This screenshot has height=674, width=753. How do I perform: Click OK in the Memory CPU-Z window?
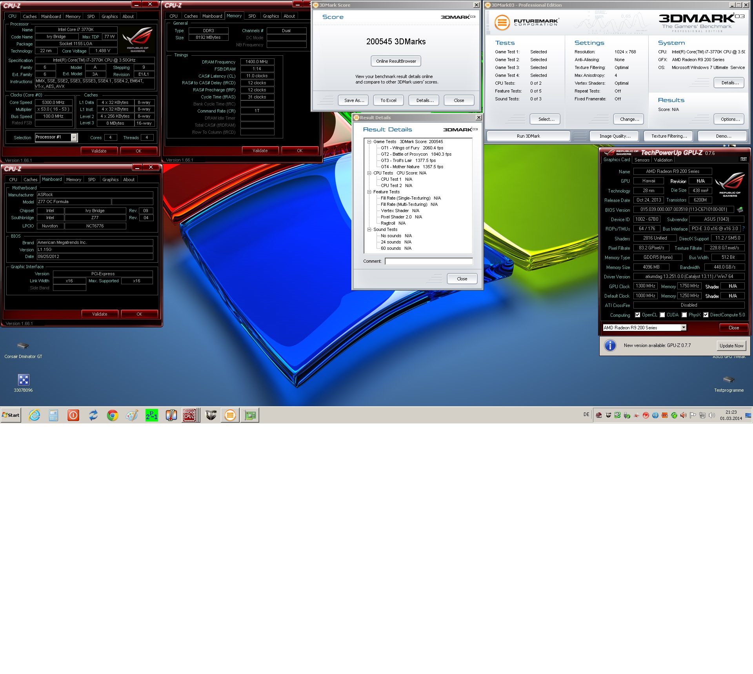pos(300,151)
